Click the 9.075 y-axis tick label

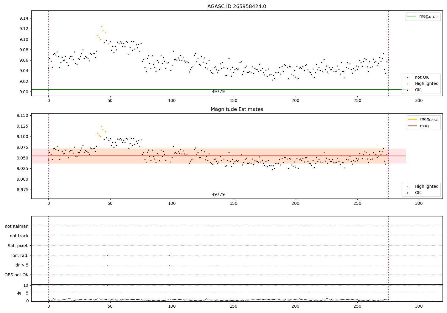[x=22, y=148]
